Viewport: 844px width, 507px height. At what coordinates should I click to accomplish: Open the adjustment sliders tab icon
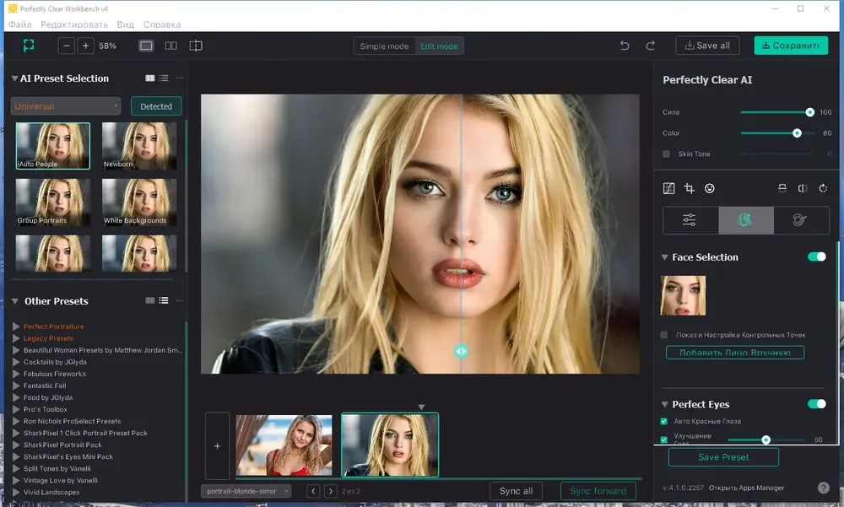click(690, 219)
